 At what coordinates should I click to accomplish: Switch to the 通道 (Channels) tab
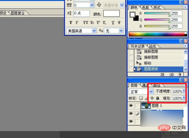point(145,85)
